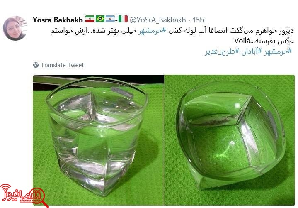Click the Shoma News watermark logo

click(24, 196)
